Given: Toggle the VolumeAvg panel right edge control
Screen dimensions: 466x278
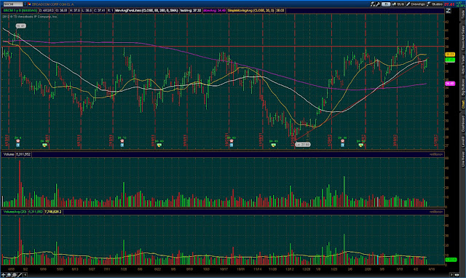Looking at the screenshot, I should click(436, 212).
